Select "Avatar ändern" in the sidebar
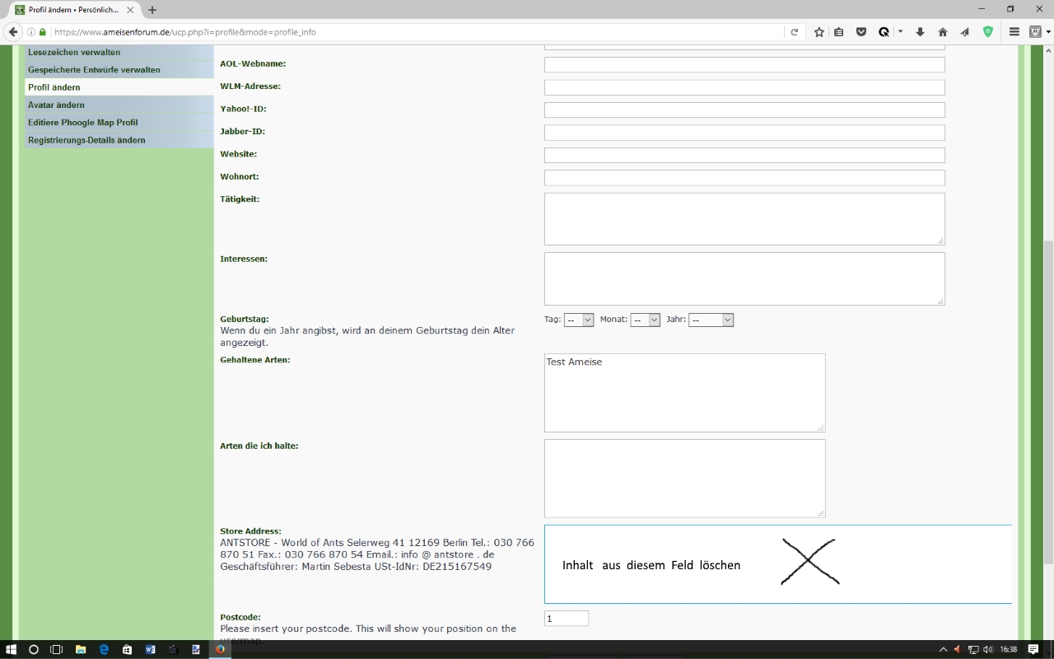1054x659 pixels. coord(56,105)
